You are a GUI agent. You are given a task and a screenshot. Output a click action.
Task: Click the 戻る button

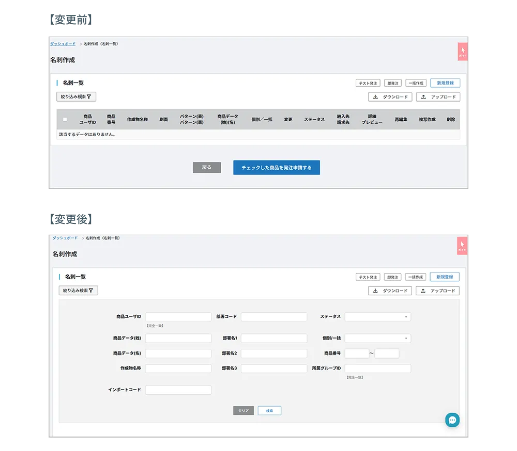207,168
